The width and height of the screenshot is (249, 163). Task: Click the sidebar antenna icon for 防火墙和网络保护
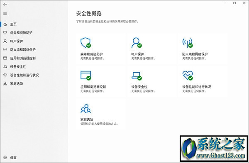point(5,50)
